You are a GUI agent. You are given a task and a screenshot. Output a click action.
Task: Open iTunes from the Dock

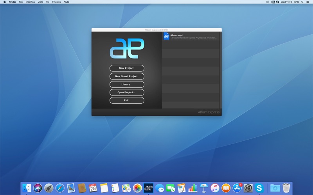tap(215, 188)
